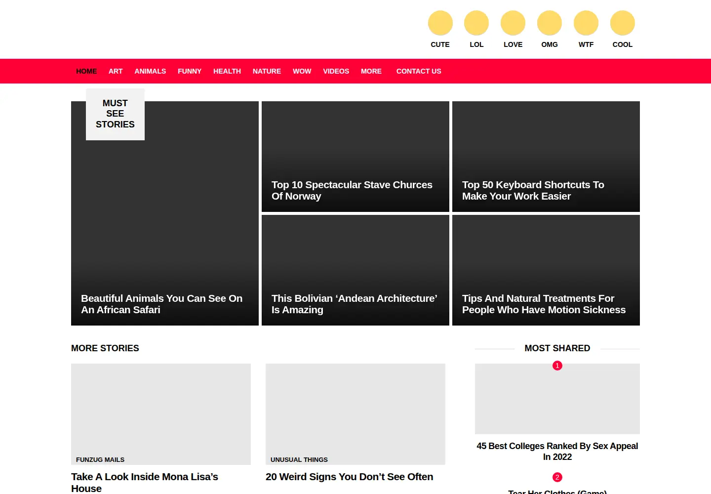This screenshot has height=494, width=711.
Task: Click the CUTE reaction circle icon
Action: tap(440, 23)
